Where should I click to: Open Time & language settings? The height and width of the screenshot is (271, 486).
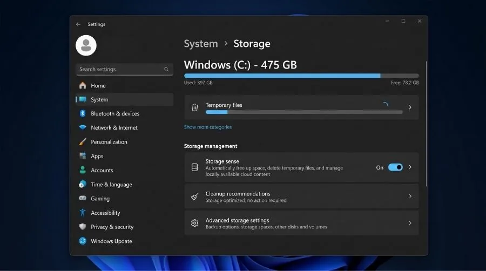point(124,184)
